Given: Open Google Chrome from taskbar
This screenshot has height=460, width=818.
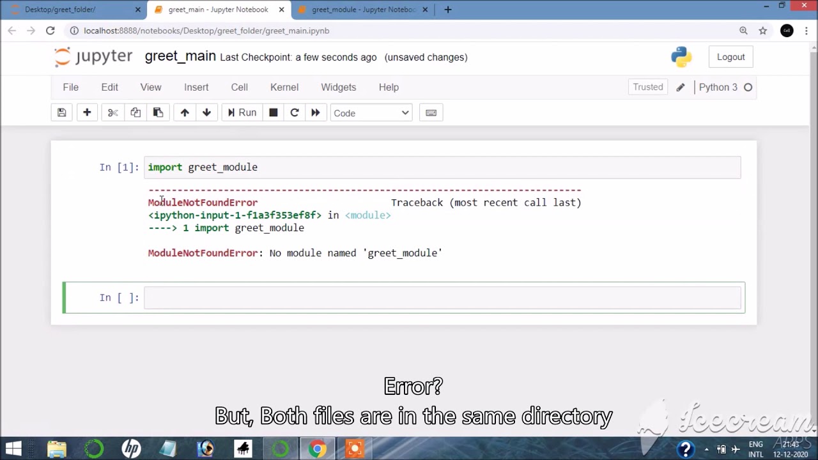Looking at the screenshot, I should pyautogui.click(x=317, y=449).
